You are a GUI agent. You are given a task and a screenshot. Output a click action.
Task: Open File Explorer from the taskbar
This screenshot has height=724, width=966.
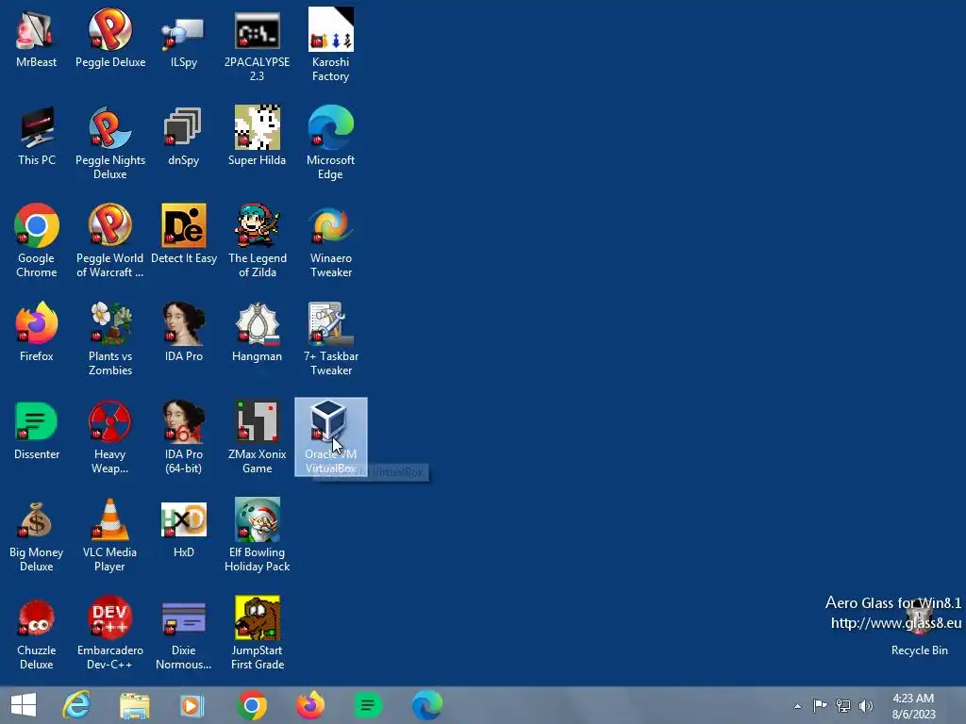coord(134,705)
